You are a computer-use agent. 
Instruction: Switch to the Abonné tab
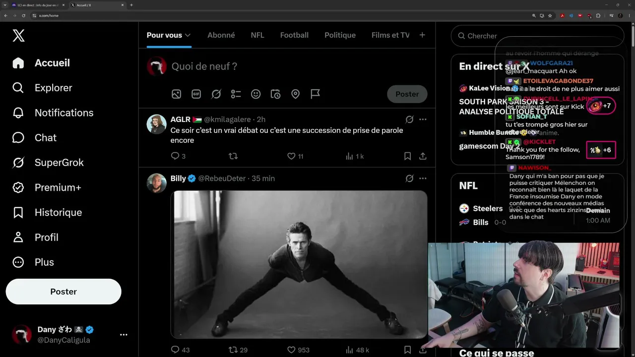221,35
